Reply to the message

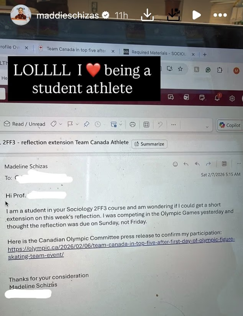[186, 164]
